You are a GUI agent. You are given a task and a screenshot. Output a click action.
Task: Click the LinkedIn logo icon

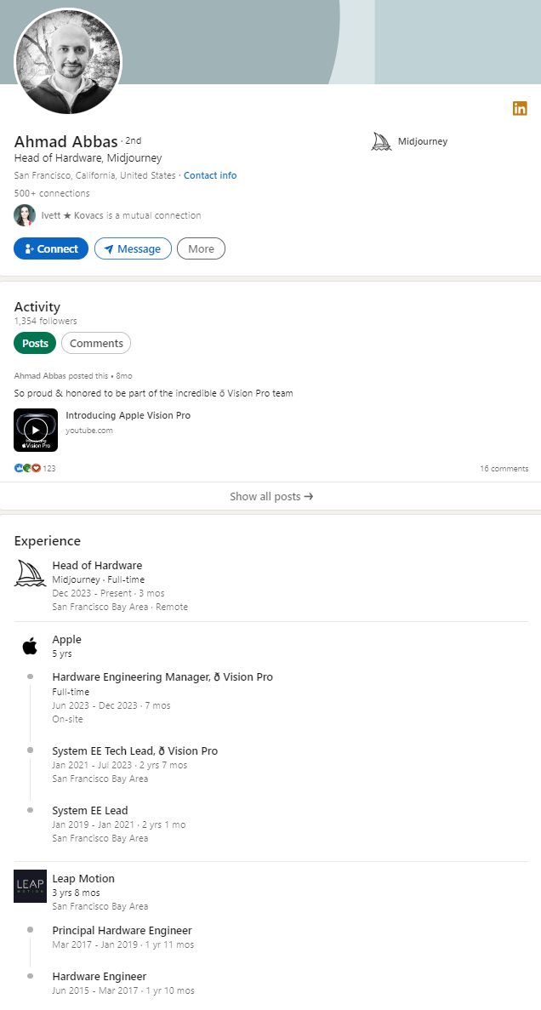pyautogui.click(x=520, y=108)
